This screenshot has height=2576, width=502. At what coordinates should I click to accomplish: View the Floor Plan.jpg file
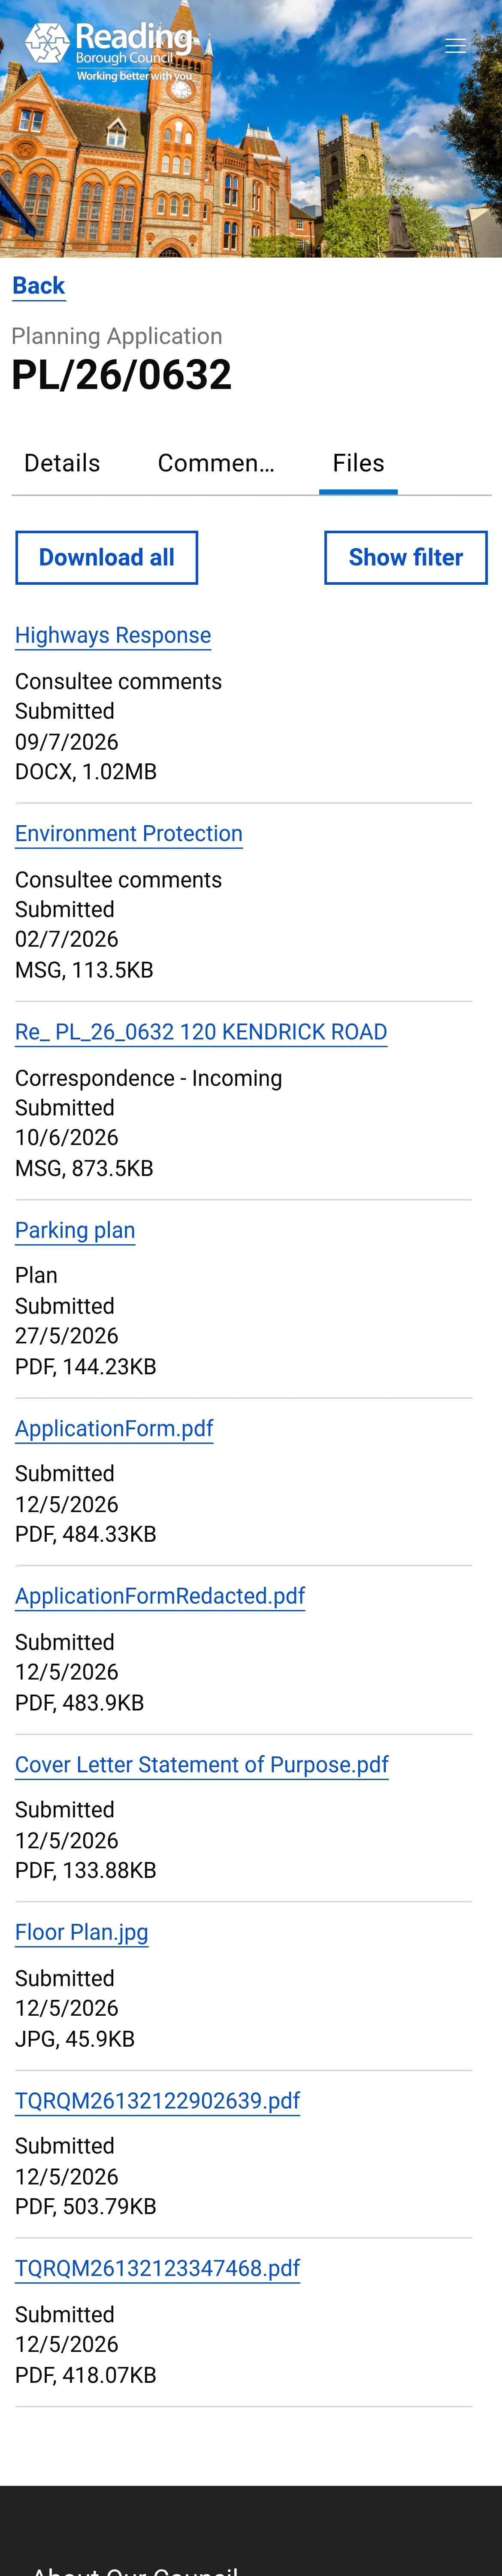pos(82,1932)
